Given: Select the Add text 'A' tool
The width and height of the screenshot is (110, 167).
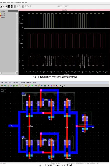Looking at the screenshot, I should coord(48,86).
